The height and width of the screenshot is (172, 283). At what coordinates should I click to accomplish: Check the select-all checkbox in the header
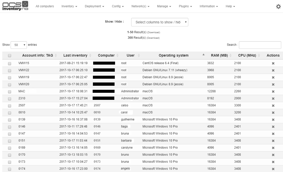pos(9,55)
